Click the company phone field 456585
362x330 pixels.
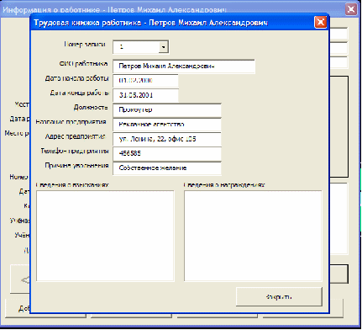(x=167, y=153)
